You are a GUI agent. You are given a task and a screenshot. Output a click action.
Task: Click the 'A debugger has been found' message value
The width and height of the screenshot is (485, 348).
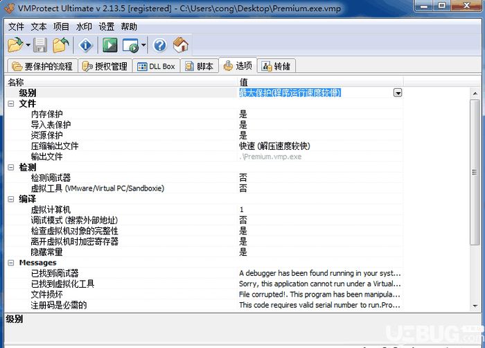320,273
